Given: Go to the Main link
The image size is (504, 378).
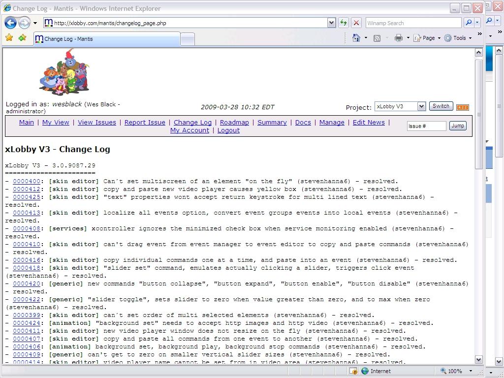Looking at the screenshot, I should (x=27, y=123).
